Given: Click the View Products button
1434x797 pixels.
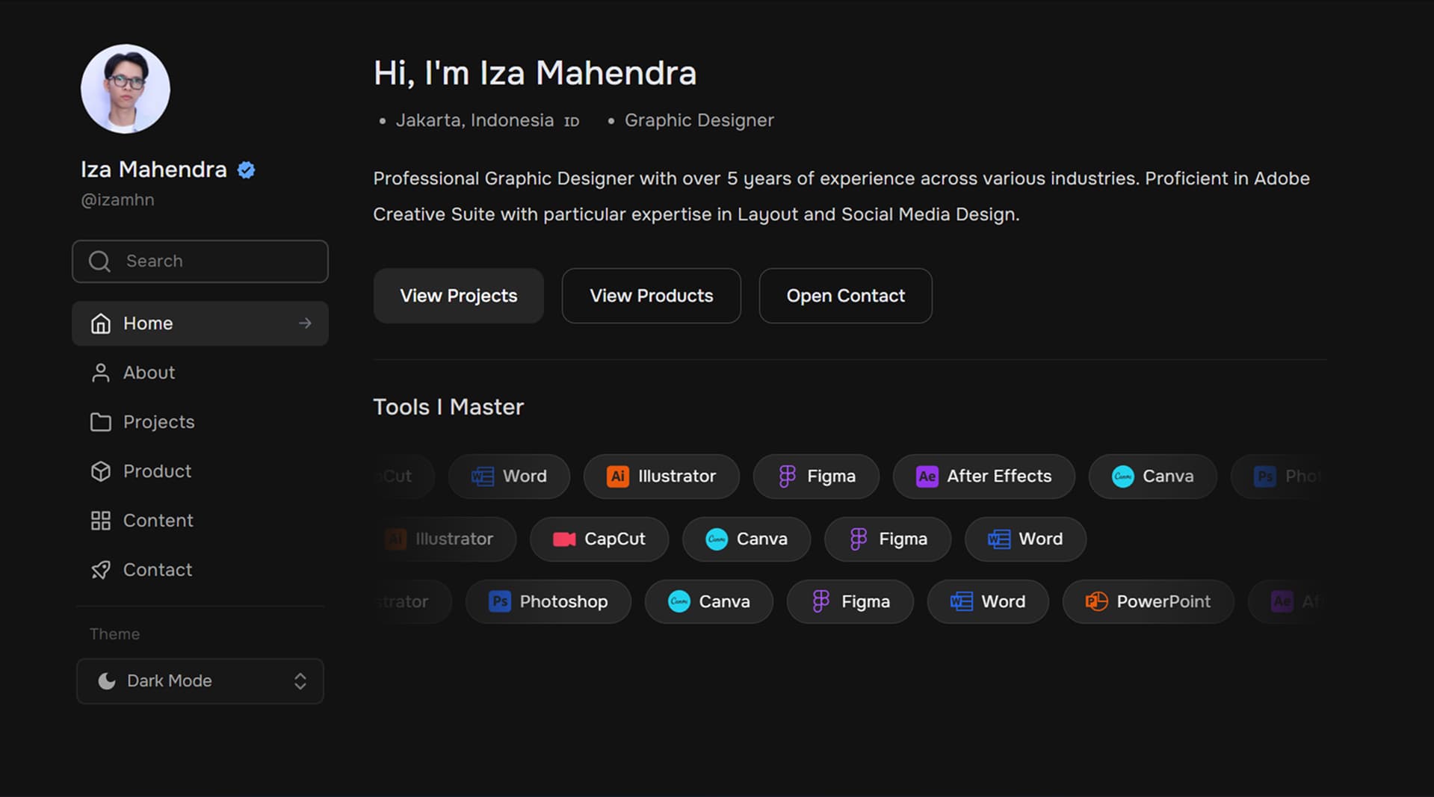Looking at the screenshot, I should coord(652,296).
